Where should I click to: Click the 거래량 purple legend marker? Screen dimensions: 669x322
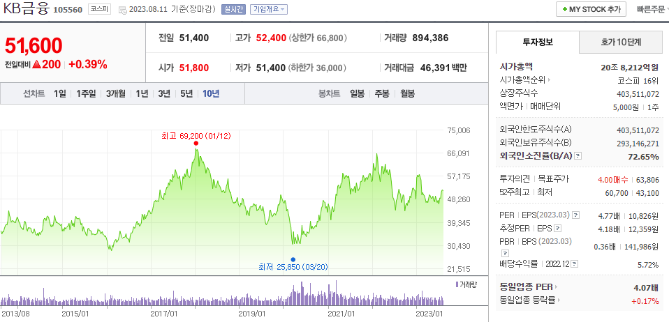[x=457, y=284]
